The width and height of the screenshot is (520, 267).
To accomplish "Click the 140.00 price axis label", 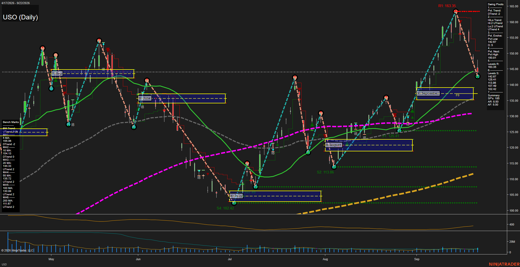I will (514, 85).
